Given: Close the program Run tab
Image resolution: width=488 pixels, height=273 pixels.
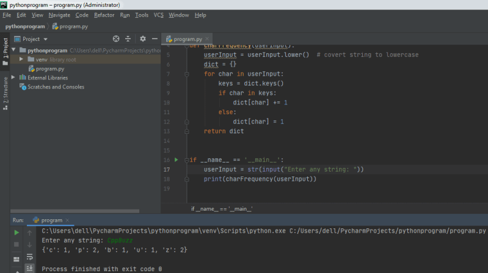Looking at the screenshot, I should click(67, 220).
